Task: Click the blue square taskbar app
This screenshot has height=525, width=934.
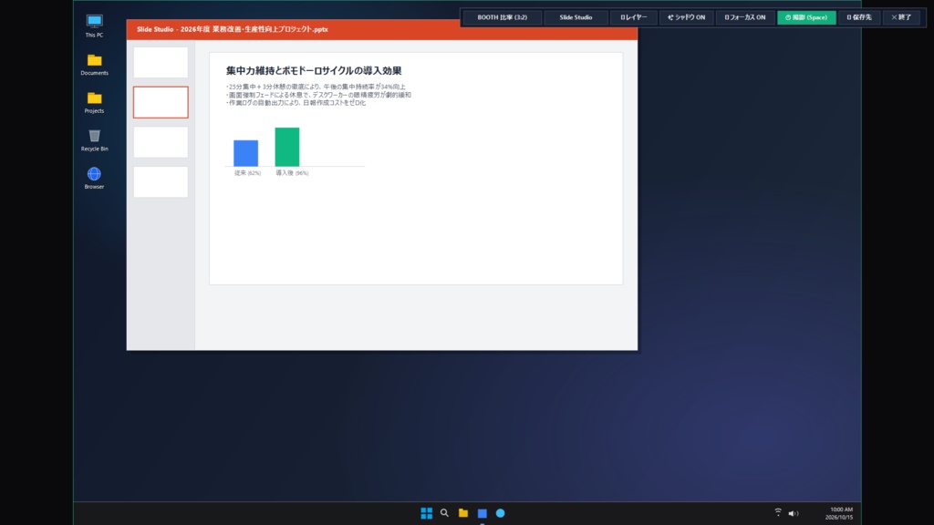Action: coord(482,512)
